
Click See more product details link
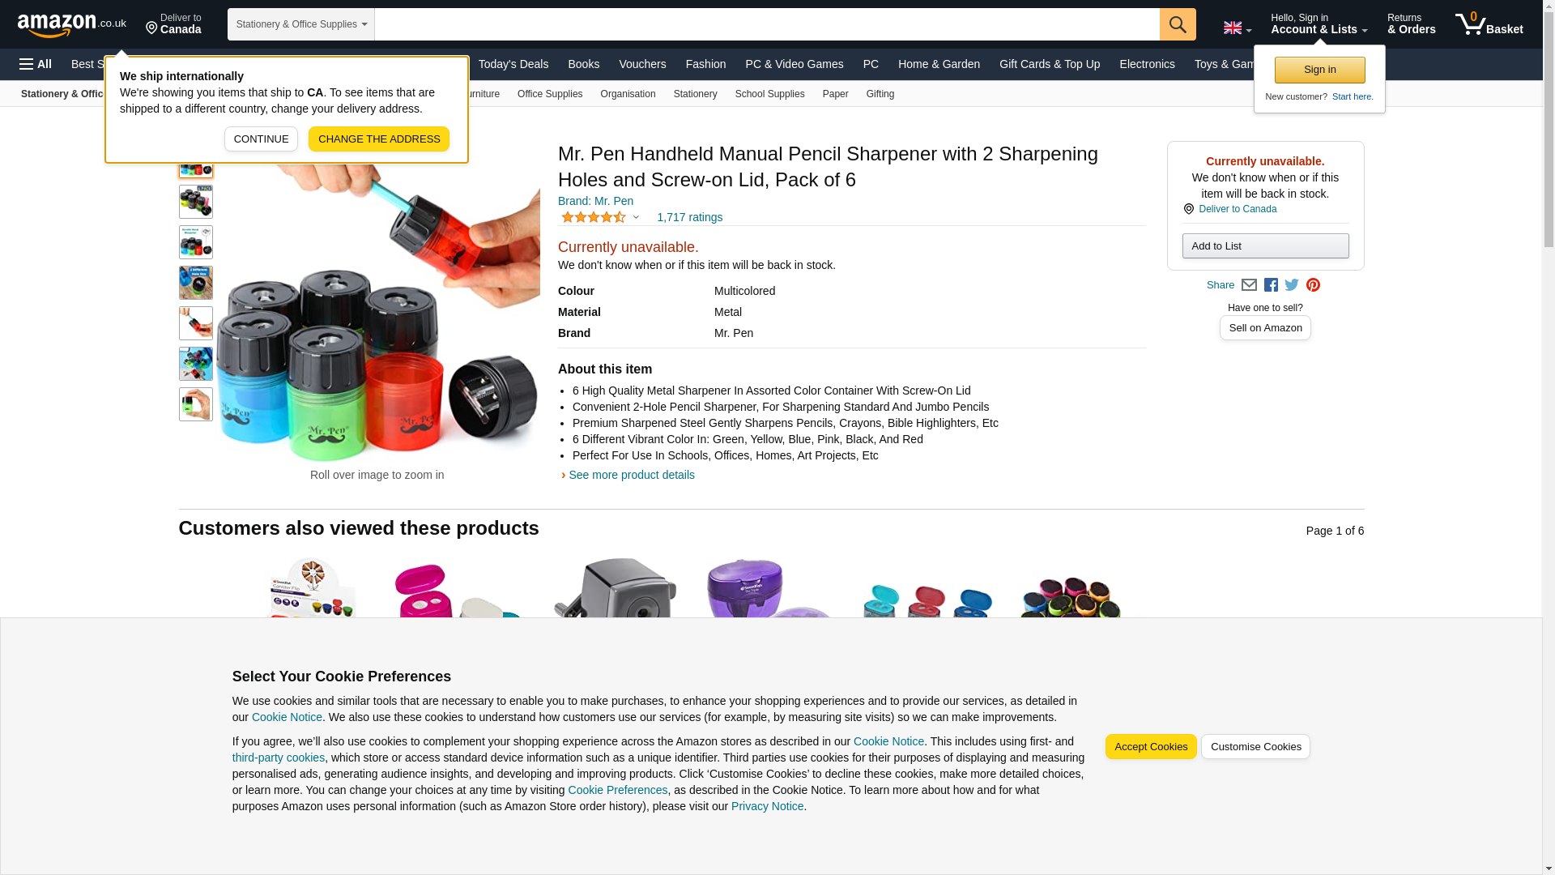pos(631,475)
